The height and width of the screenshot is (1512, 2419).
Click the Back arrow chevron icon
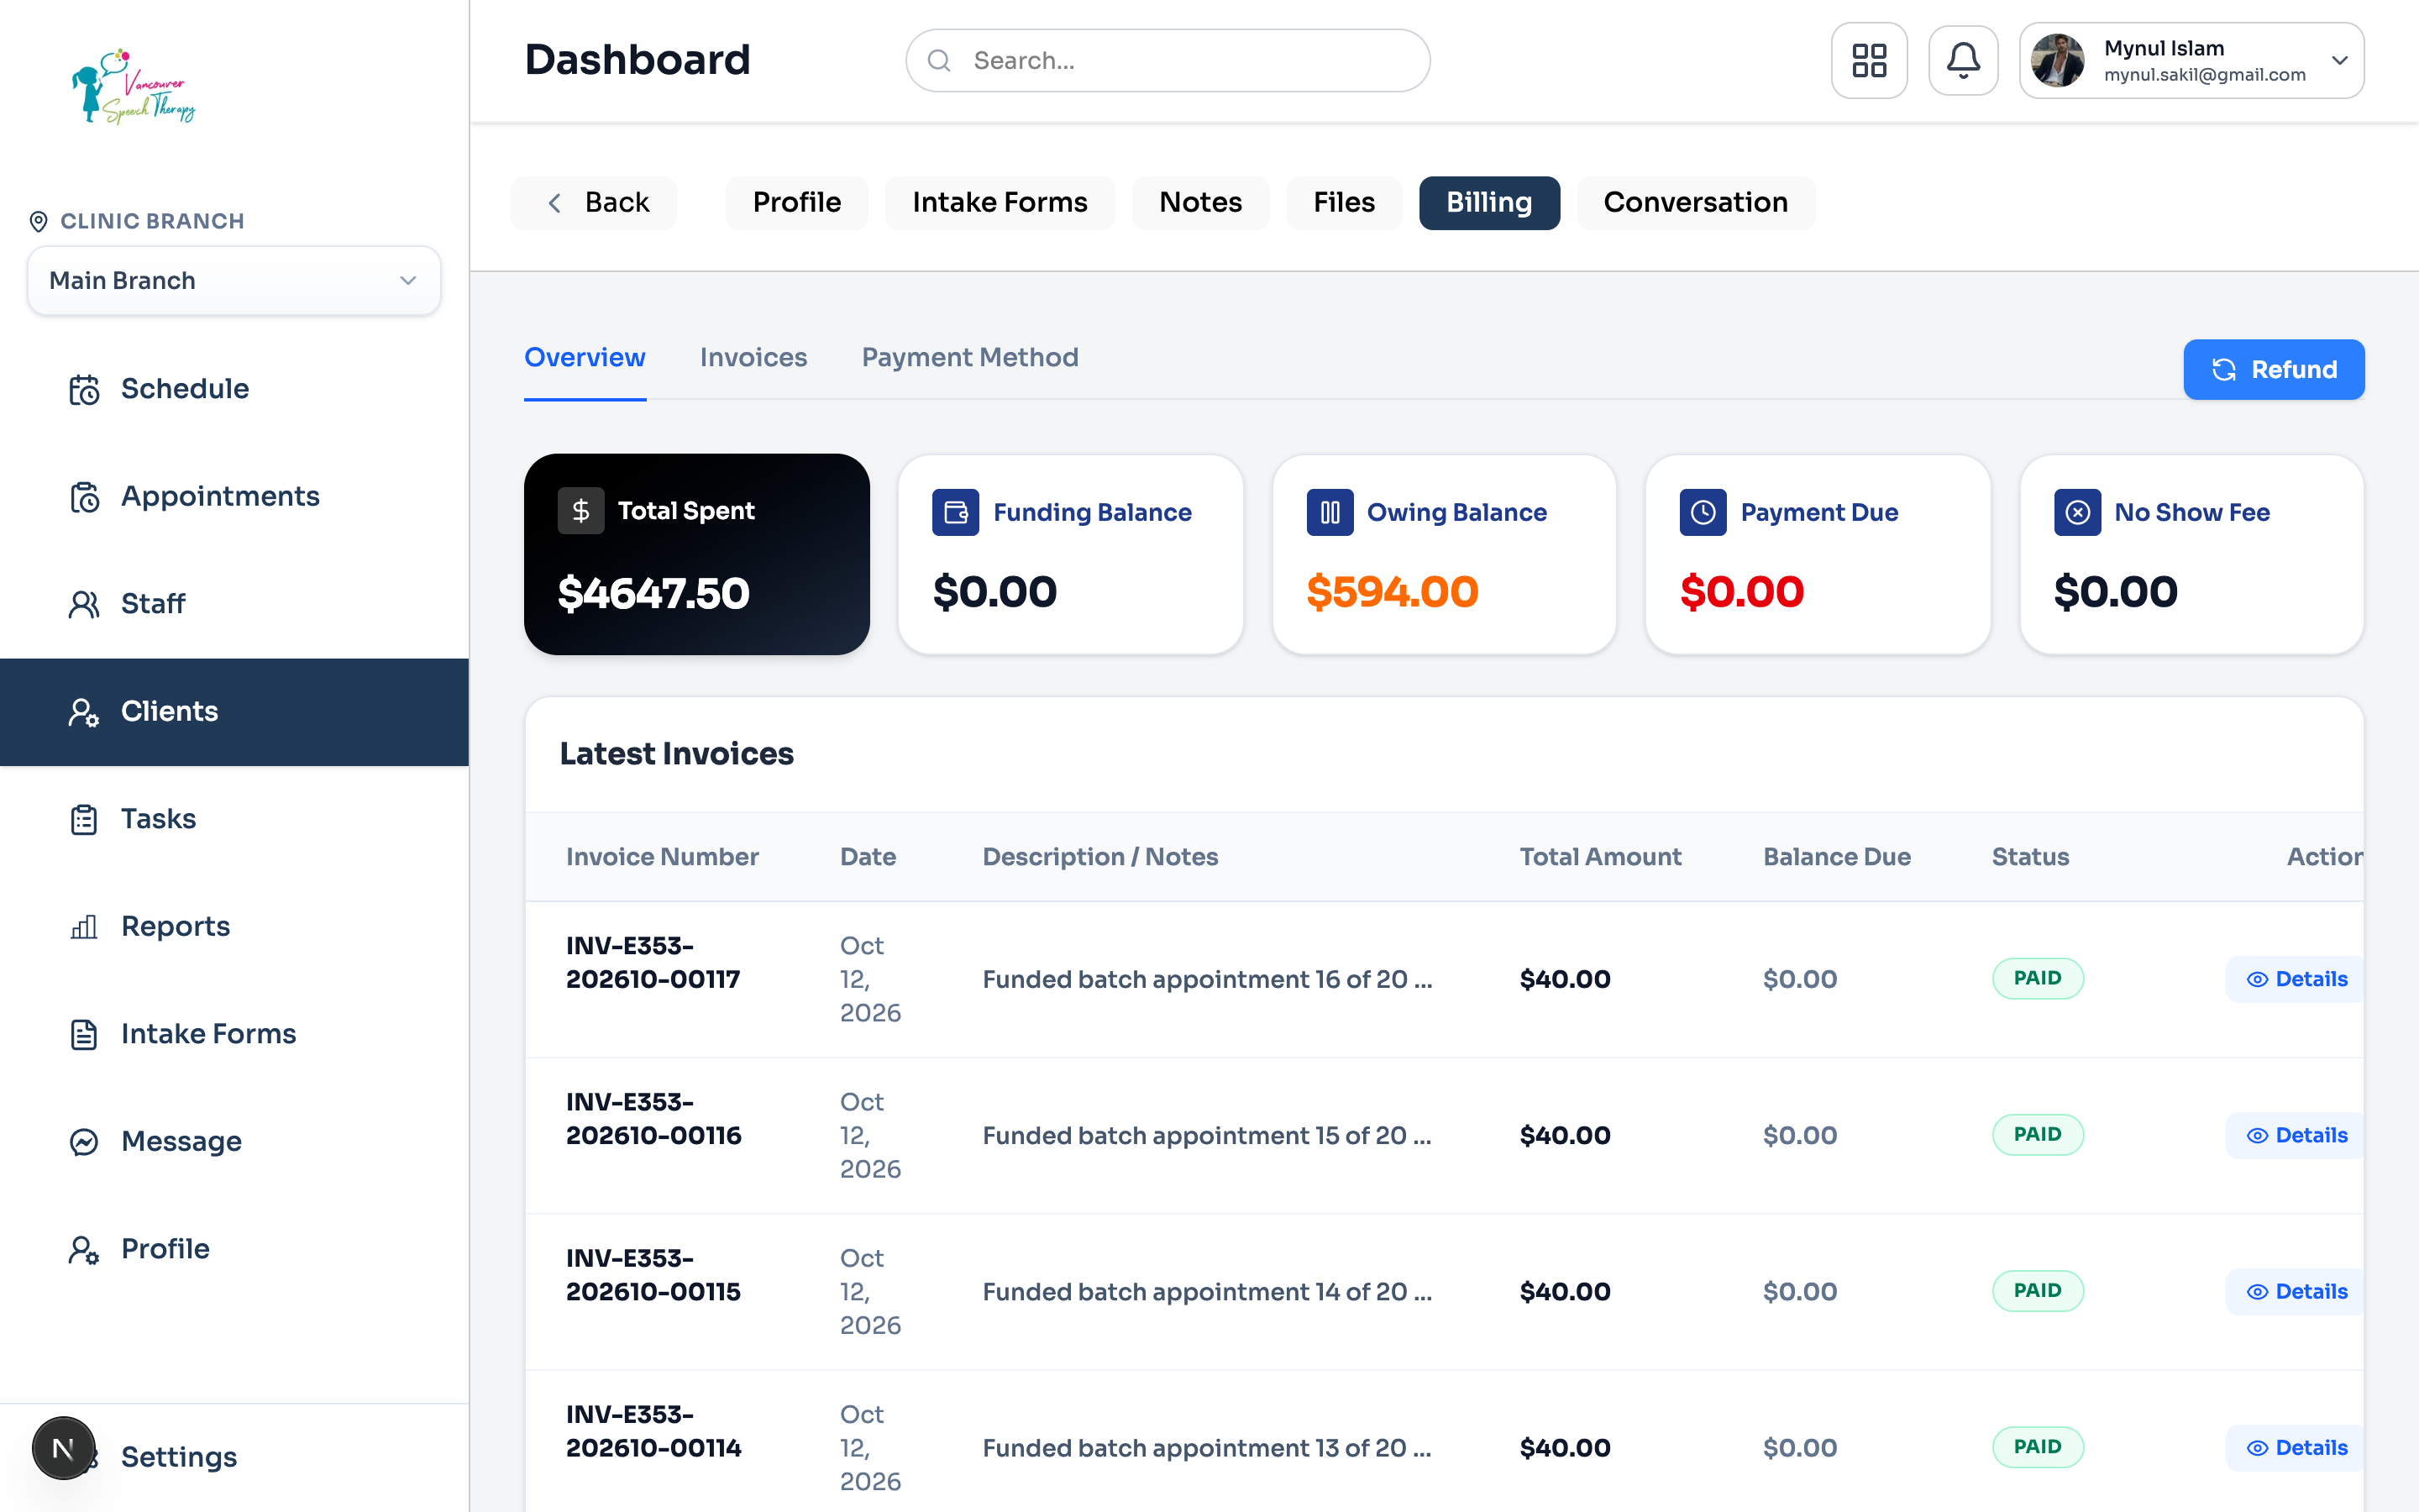(554, 203)
